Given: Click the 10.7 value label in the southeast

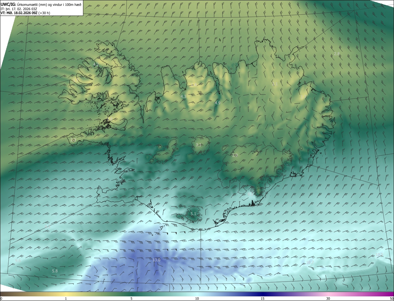Looking at the screenshot, I should pyautogui.click(x=310, y=263).
